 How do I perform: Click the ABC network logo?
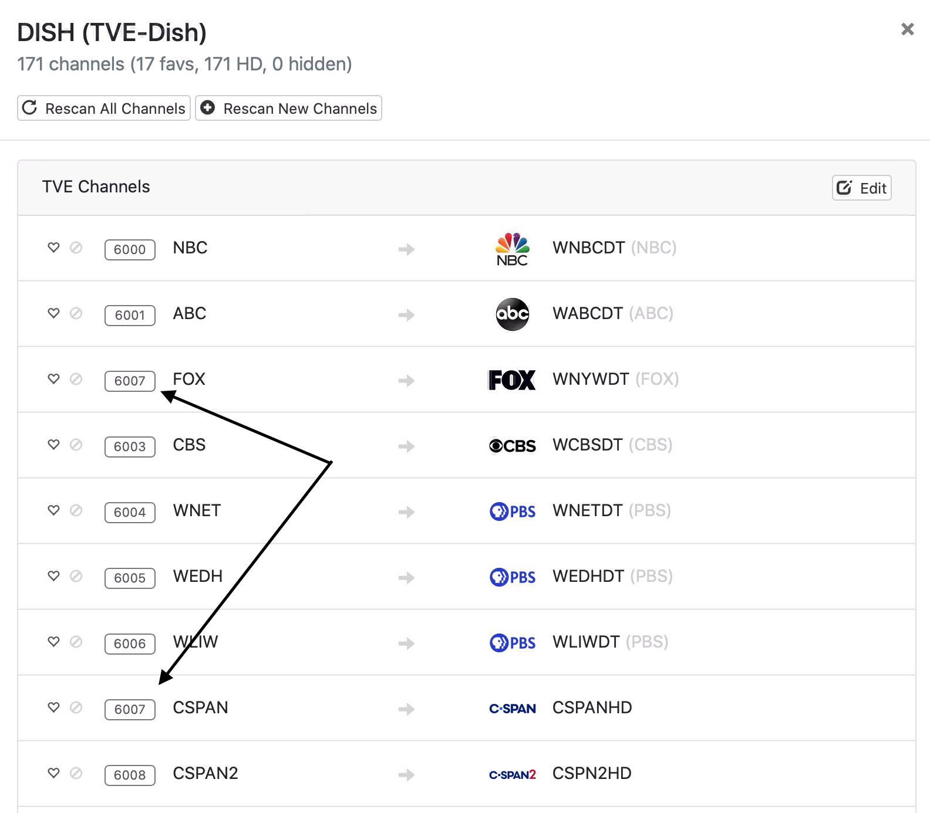[512, 314]
